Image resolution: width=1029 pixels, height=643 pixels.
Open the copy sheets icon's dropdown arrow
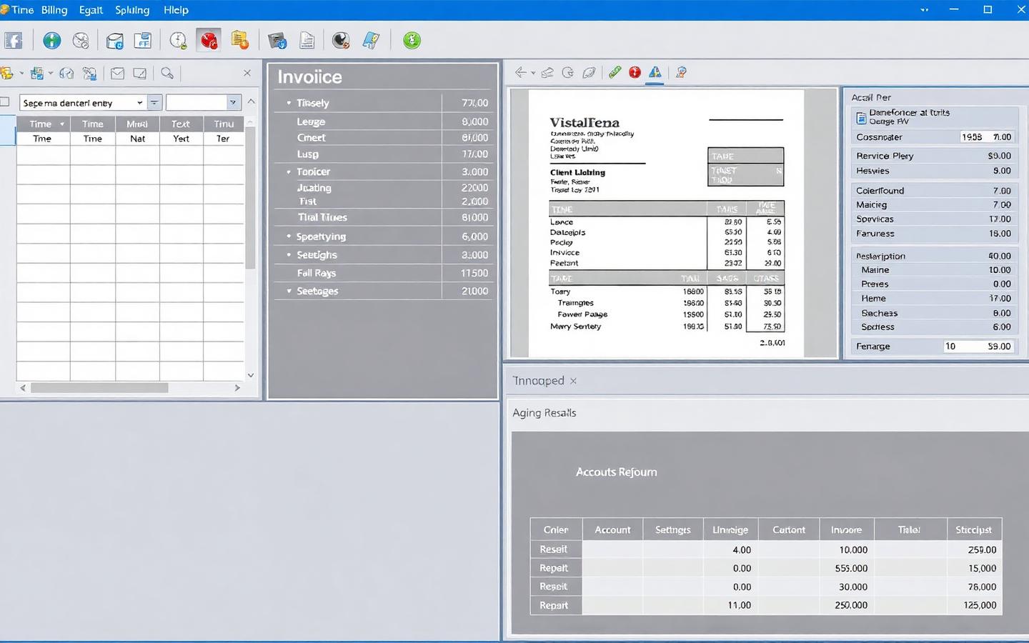coord(51,74)
